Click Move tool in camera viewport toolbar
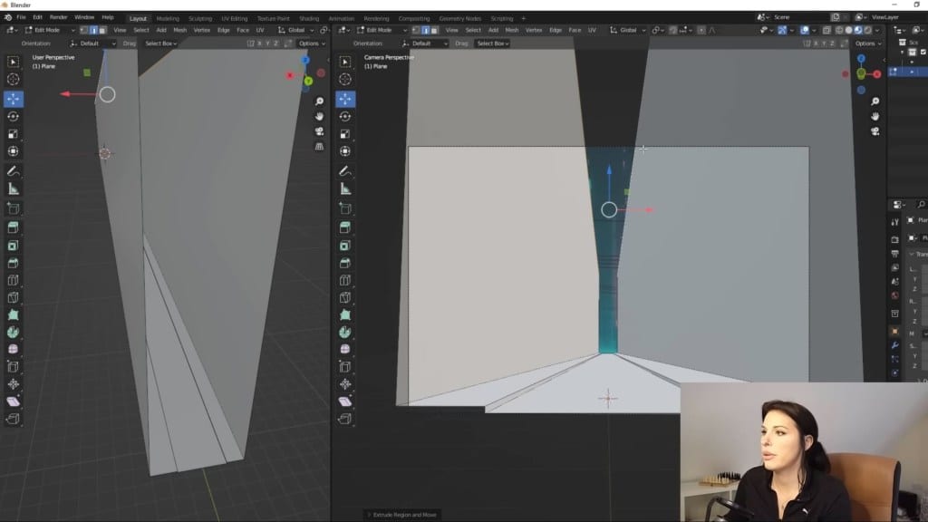 click(x=345, y=99)
